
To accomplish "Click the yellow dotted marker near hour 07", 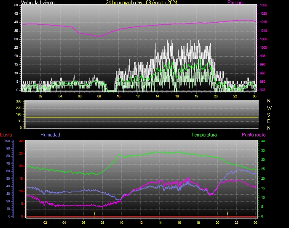I will pyautogui.click(x=94, y=213).
